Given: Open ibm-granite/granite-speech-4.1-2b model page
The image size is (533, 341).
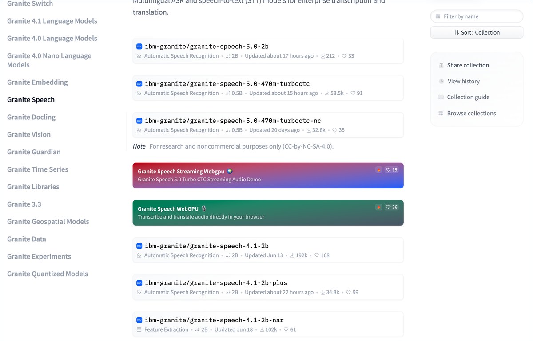Looking at the screenshot, I should pos(207,246).
